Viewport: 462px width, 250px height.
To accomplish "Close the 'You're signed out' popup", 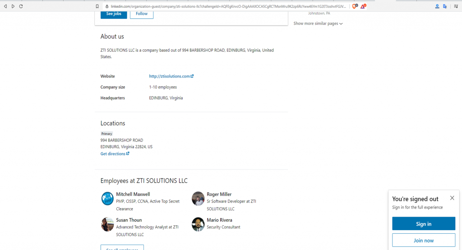I will click(x=452, y=198).
